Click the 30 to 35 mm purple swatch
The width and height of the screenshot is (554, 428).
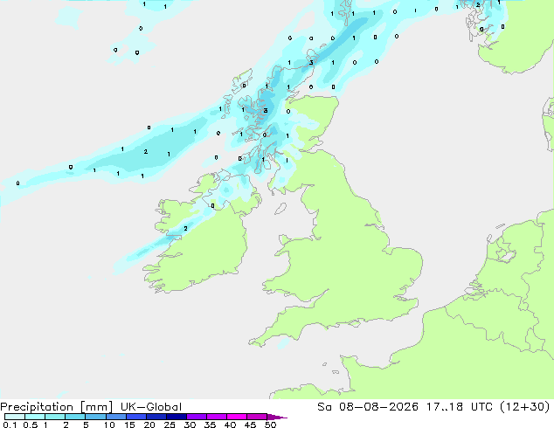tap(197, 417)
